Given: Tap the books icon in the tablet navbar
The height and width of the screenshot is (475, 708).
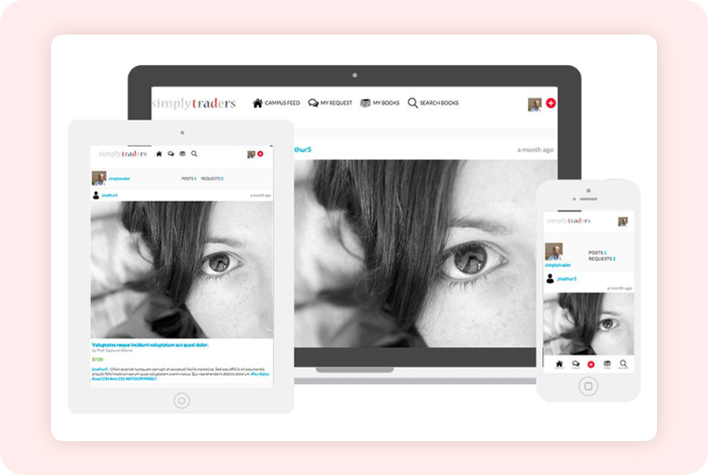Looking at the screenshot, I should click(183, 154).
